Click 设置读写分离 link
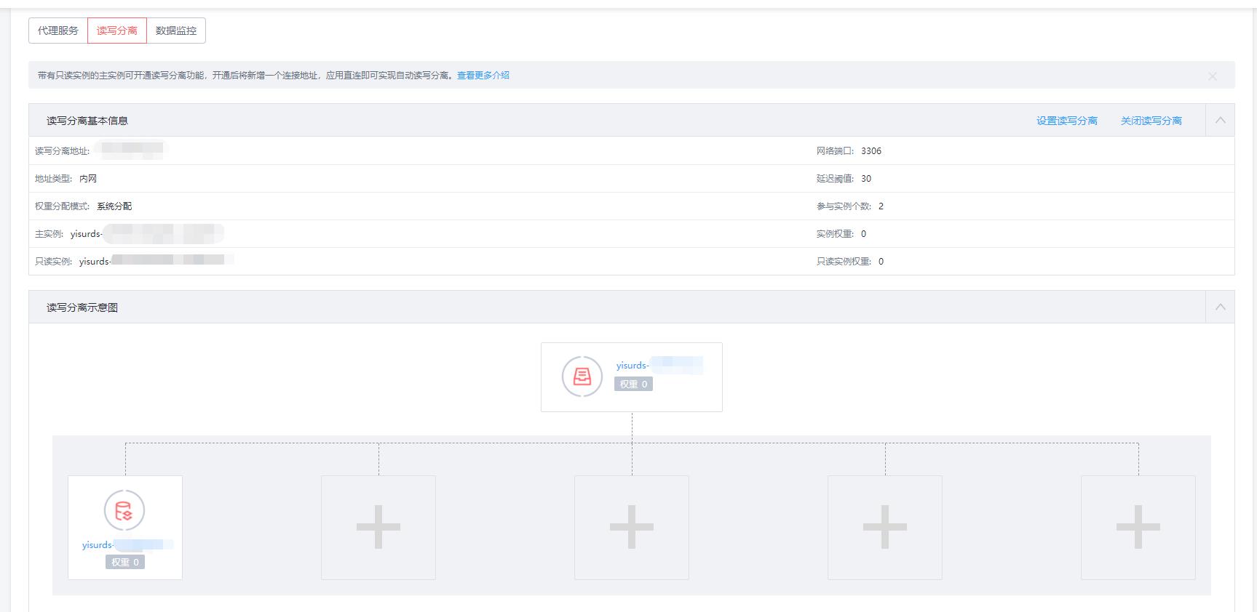 [1067, 121]
